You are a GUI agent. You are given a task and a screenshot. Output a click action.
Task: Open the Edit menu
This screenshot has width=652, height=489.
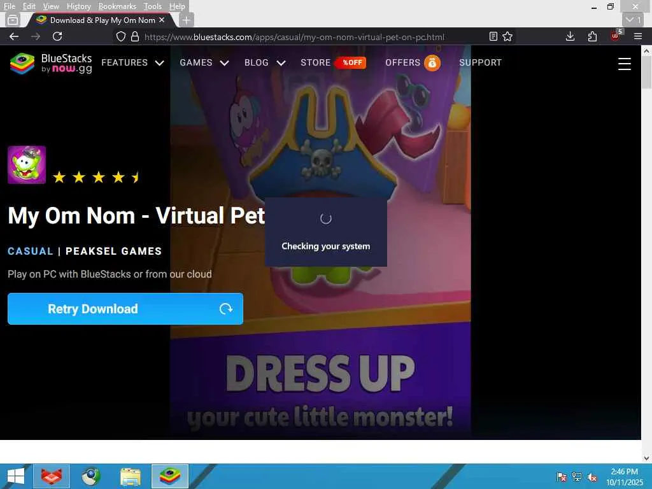(29, 6)
